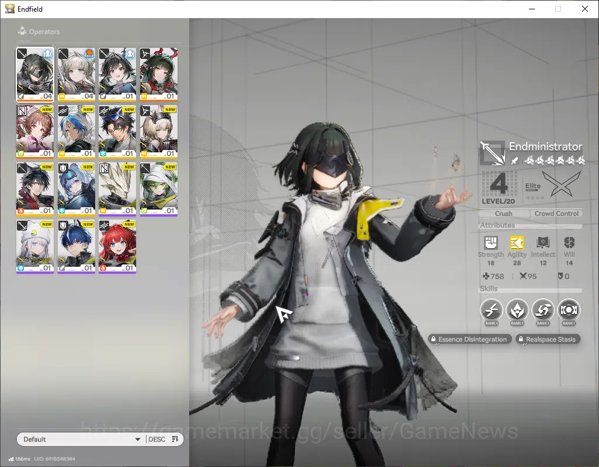
Task: Click the locked Realspace Stasis talent
Action: [548, 339]
